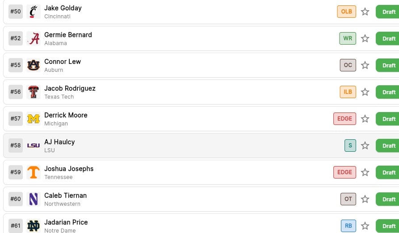Viewport: 399px width, 233px height.
Task: Draft Connor Lew from Auburn
Action: (x=388, y=65)
